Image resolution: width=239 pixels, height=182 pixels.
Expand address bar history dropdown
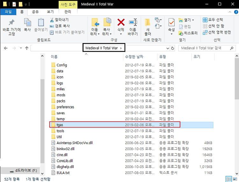[x=168, y=48]
